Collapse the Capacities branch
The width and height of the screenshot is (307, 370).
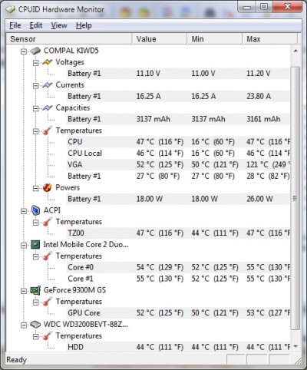click(x=36, y=108)
